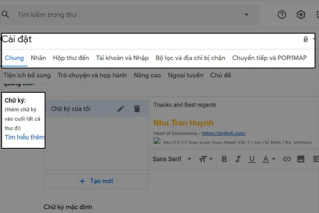Open the search options dropdown arrow
The image size is (319, 213).
click(x=246, y=15)
